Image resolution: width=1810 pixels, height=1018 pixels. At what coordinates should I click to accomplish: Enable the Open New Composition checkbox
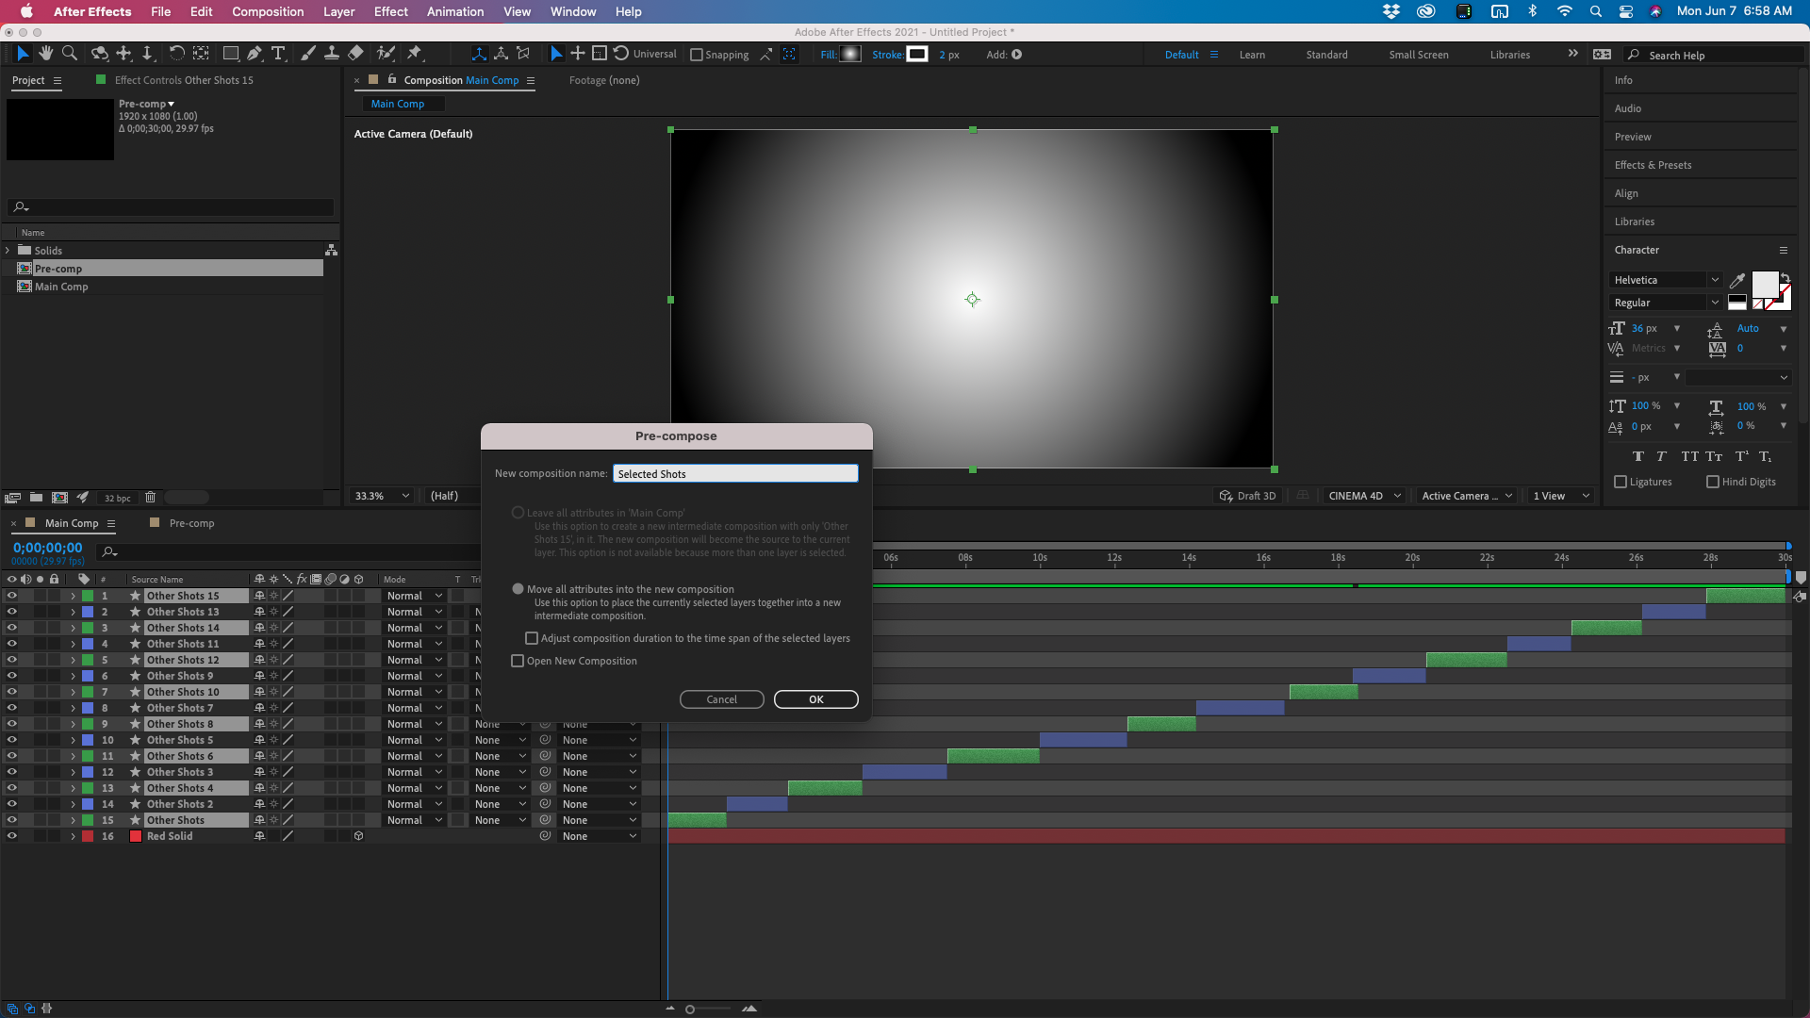(518, 661)
